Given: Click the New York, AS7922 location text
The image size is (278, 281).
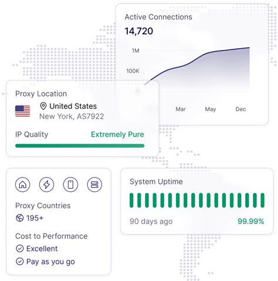Looking at the screenshot, I should click(x=72, y=116).
